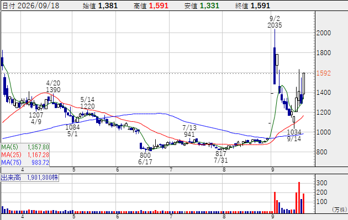Click the 1800 price axis label
This screenshot has width=348, height=220.
[324, 53]
